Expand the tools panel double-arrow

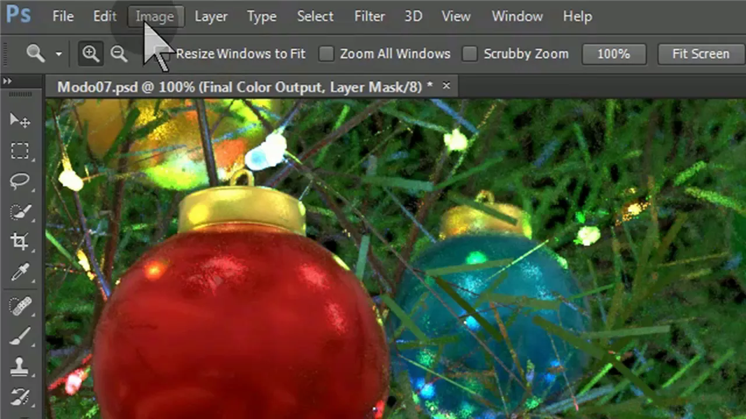click(x=8, y=81)
